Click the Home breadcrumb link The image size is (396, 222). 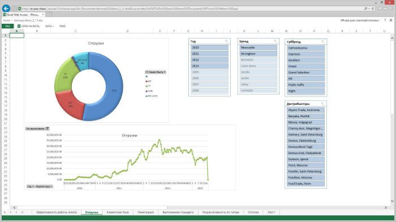tap(6, 20)
